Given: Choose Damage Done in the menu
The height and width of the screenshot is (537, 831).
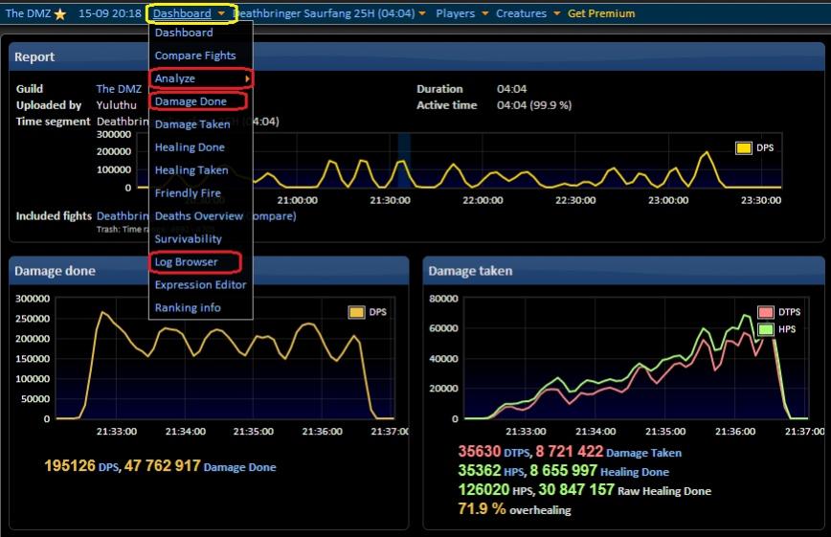Looking at the screenshot, I should tap(190, 101).
